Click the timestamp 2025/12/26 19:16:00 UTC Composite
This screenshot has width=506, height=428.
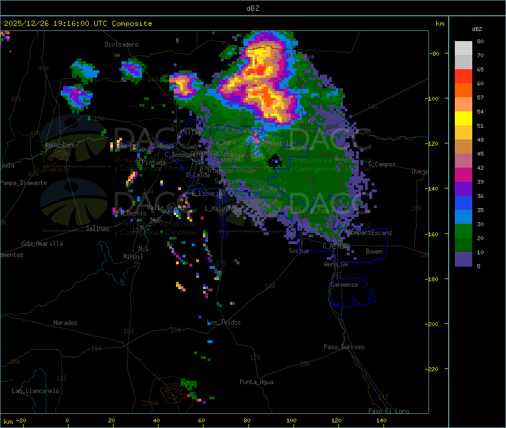click(78, 24)
